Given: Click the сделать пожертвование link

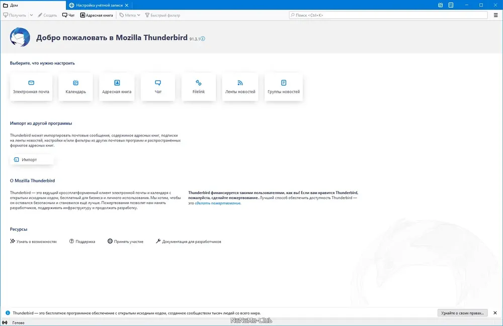Looking at the screenshot, I should (x=217, y=203).
